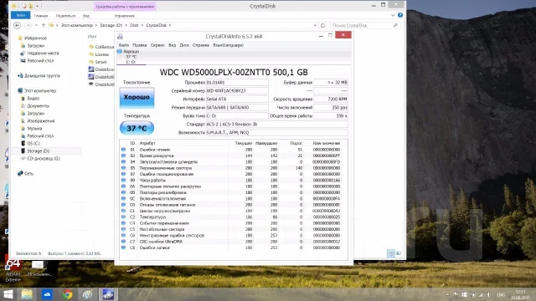The image size is (536, 301).
Task: Open CrystalDiskInfo Вид menu
Action: (173, 45)
